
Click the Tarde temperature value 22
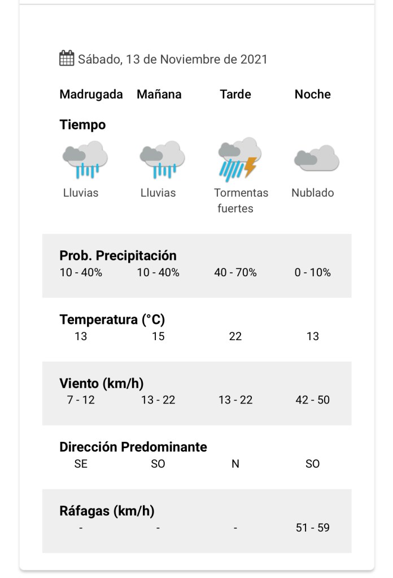pyautogui.click(x=235, y=336)
